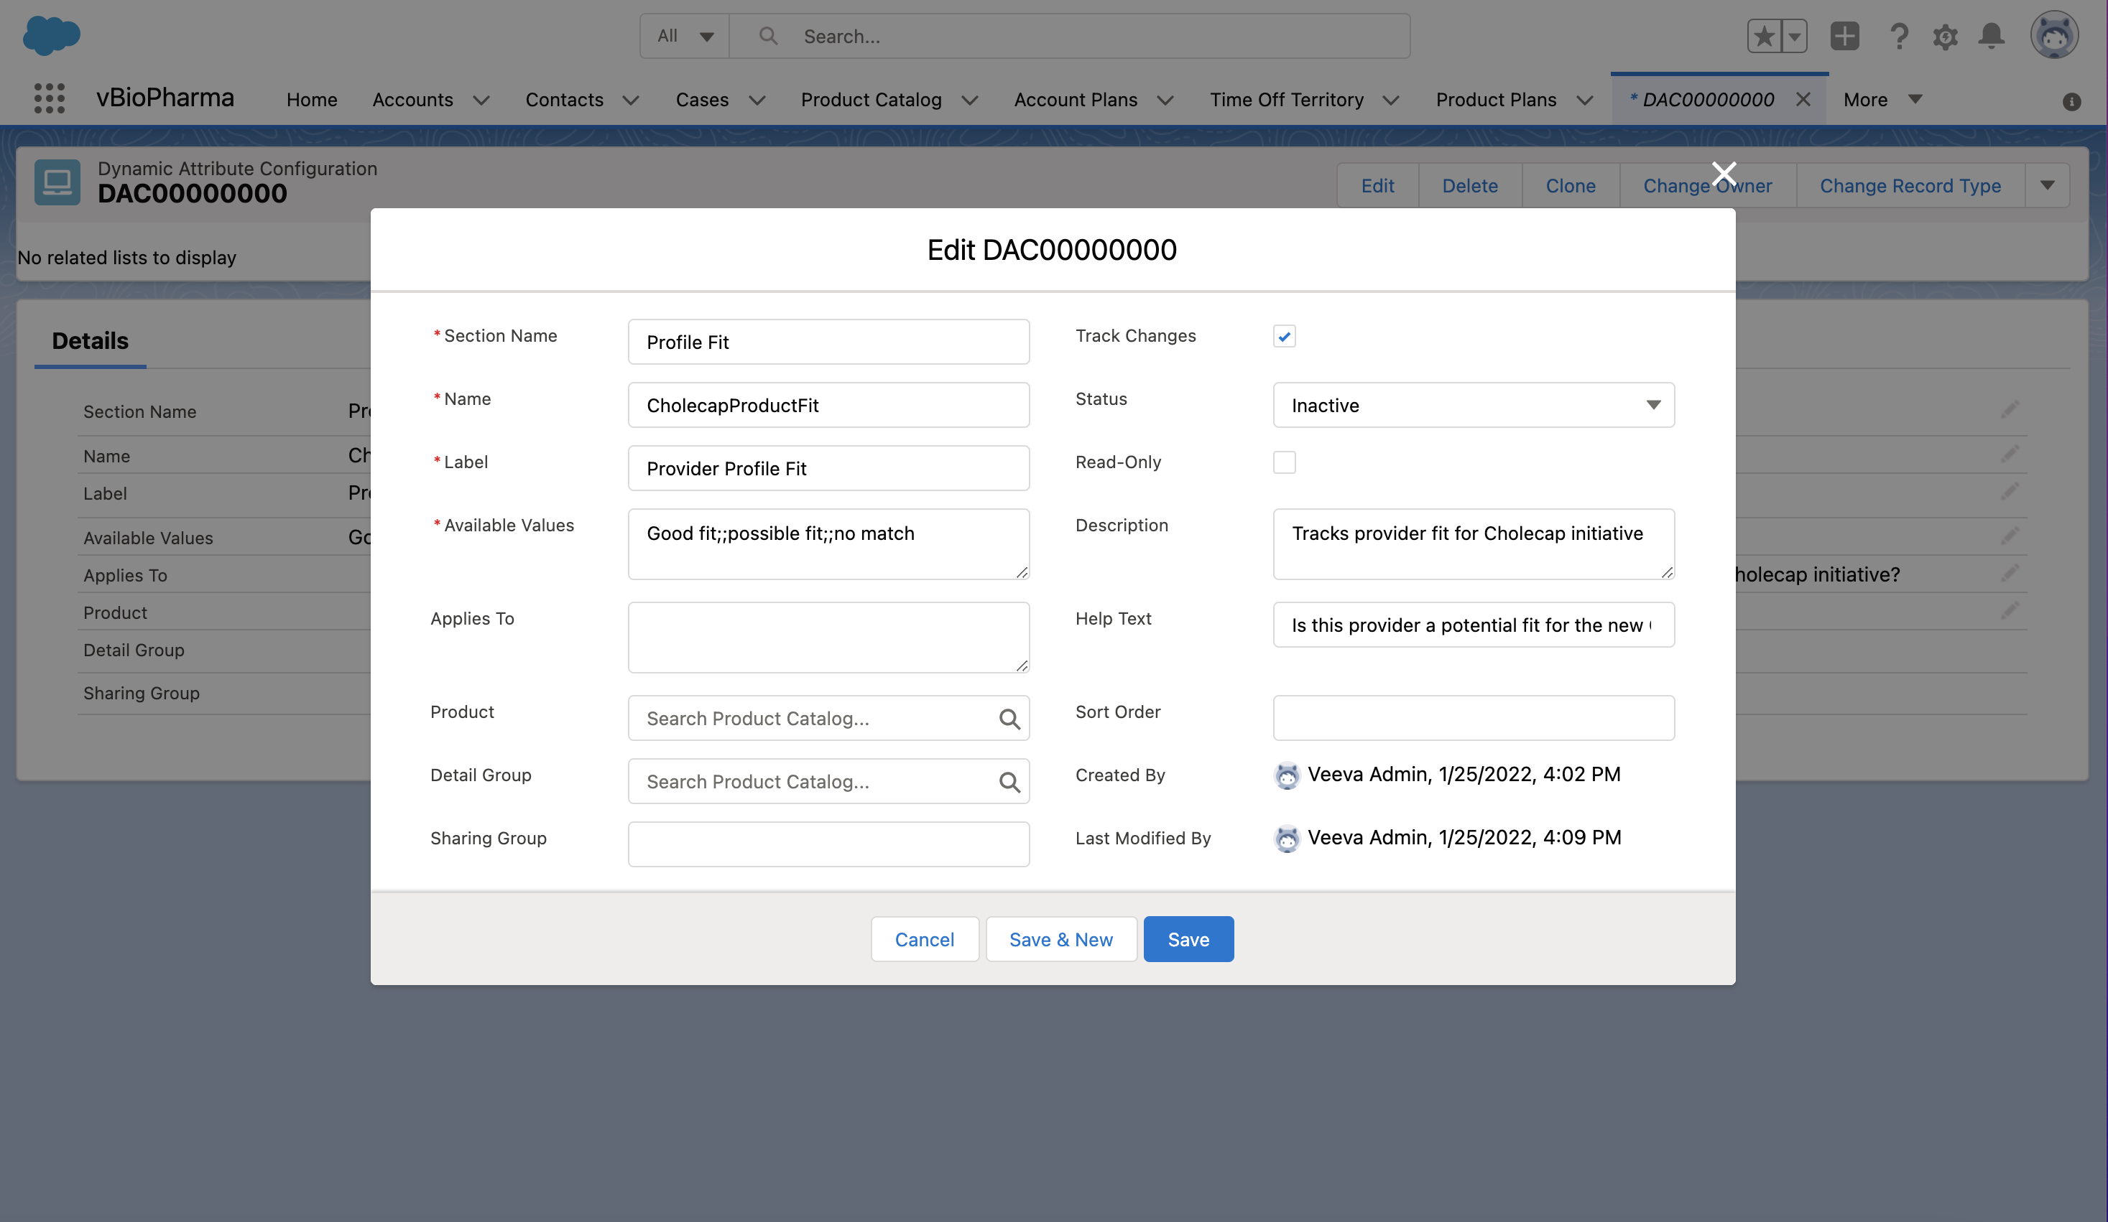Image resolution: width=2108 pixels, height=1222 pixels.
Task: Open the notifications bell
Action: 1991,36
